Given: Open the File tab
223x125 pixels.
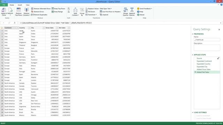Looking at the screenshot, I should (4, 5).
